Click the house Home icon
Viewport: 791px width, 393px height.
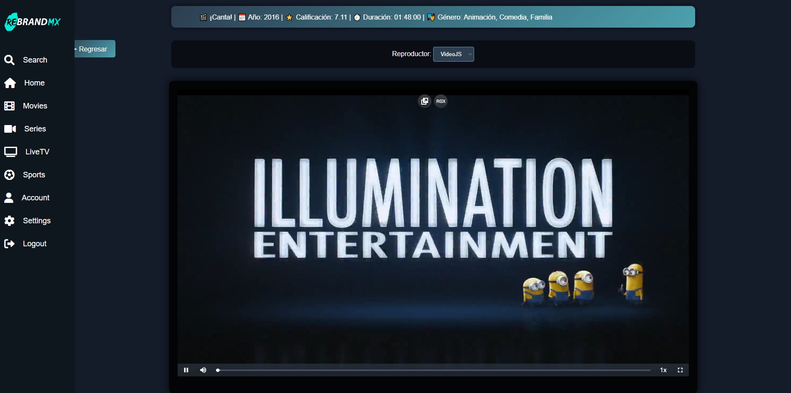[x=10, y=83]
